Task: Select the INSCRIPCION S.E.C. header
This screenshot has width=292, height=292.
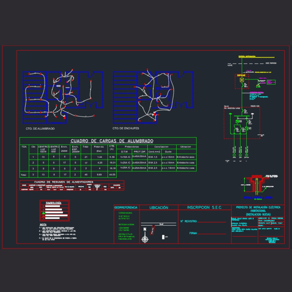Action: [x=204, y=208]
